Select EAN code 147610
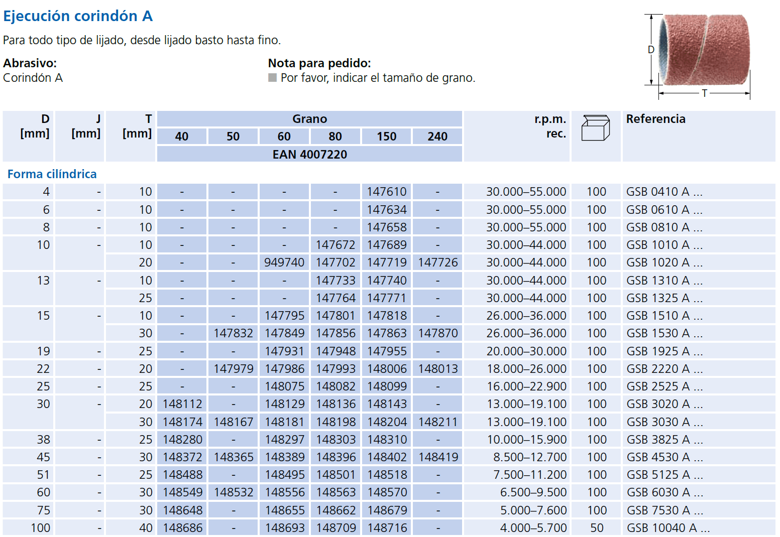 (x=386, y=192)
